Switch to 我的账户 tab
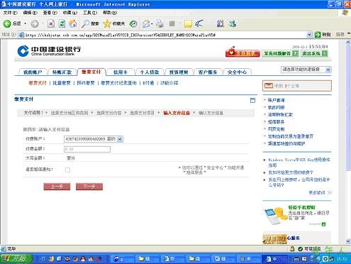 click(33, 72)
